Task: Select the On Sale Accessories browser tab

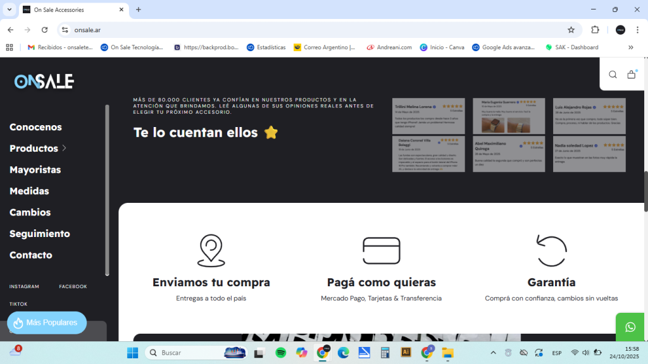Action: (x=70, y=9)
